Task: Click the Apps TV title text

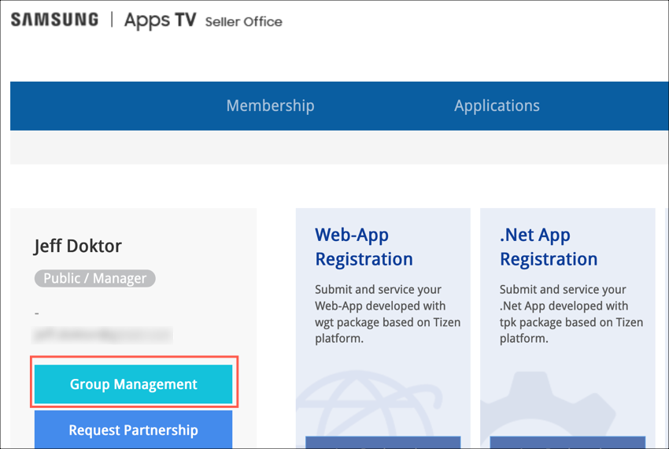Action: click(x=160, y=20)
